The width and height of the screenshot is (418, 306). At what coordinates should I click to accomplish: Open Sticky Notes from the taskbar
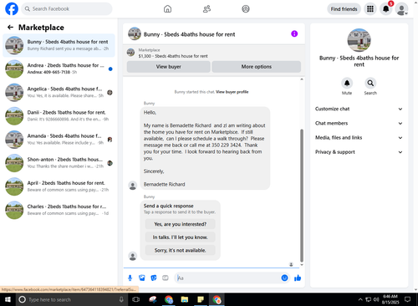pyautogui.click(x=201, y=299)
